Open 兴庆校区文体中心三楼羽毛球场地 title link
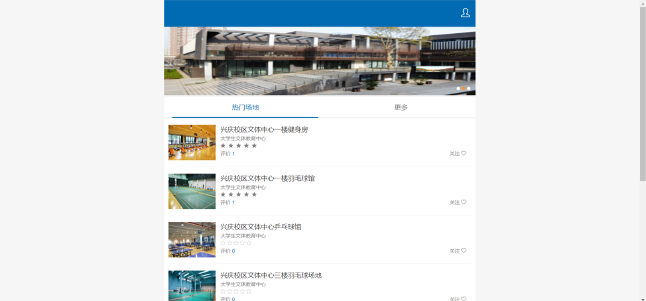This screenshot has width=646, height=301. tap(271, 275)
